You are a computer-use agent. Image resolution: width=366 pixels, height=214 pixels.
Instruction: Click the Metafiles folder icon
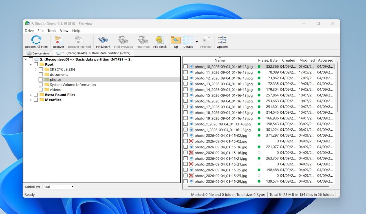[42, 100]
